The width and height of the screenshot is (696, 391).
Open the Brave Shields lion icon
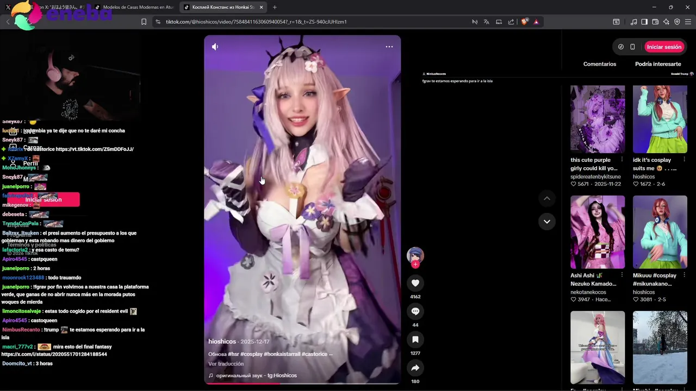[525, 22]
